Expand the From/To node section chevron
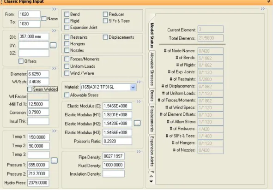 pyautogui.click(x=54, y=9)
